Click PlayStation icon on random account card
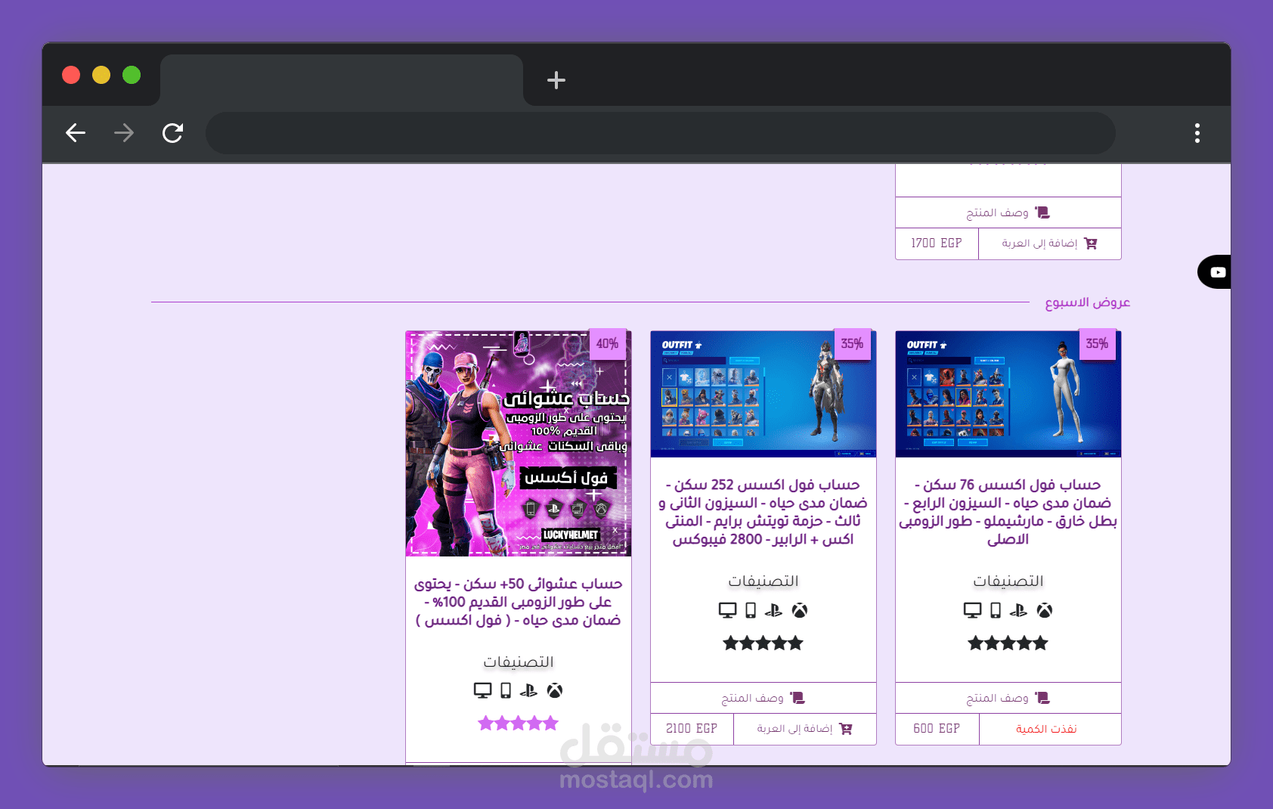Viewport: 1273px width, 809px height. click(x=528, y=690)
